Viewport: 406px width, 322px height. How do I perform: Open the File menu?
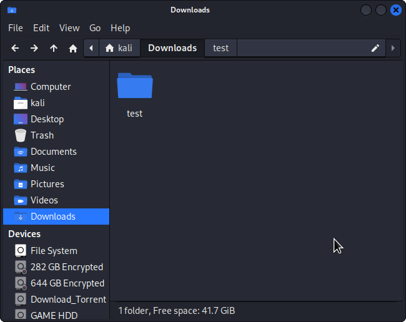click(x=16, y=28)
